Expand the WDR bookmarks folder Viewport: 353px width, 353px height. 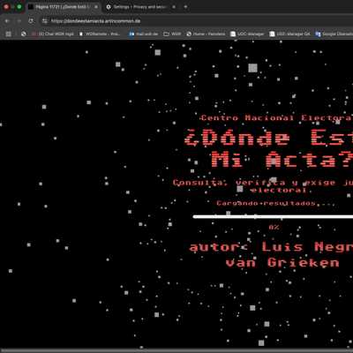173,34
